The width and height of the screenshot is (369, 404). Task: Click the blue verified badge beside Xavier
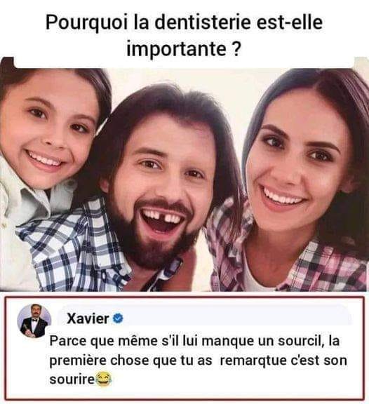[119, 318]
